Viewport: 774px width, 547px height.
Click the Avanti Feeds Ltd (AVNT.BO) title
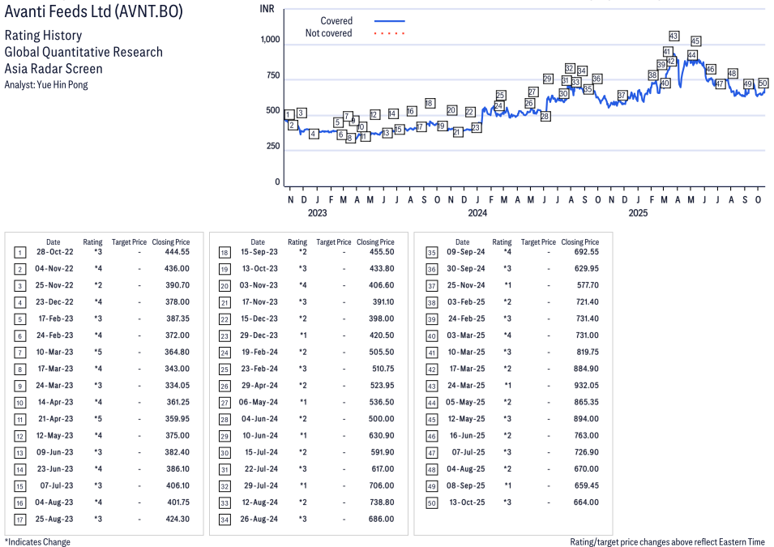click(x=93, y=12)
